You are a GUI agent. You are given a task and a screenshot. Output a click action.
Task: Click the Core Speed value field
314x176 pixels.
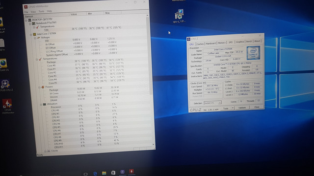point(212,86)
